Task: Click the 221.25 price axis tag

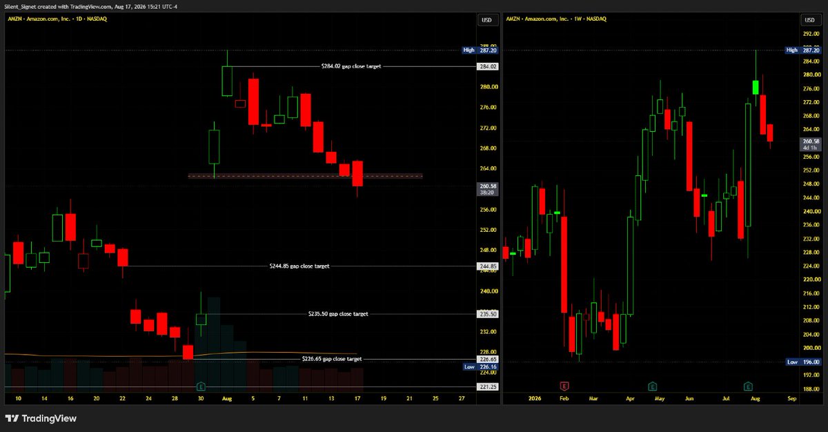Action: 487,387
